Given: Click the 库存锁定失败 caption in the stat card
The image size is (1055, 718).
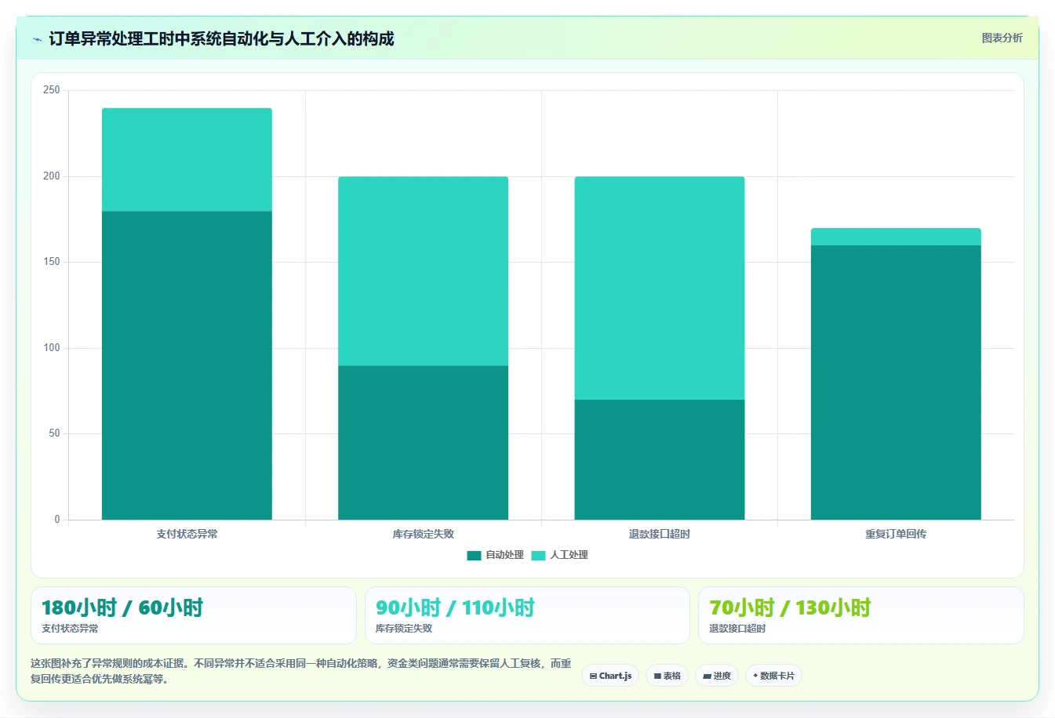Looking at the screenshot, I should click(x=404, y=629).
